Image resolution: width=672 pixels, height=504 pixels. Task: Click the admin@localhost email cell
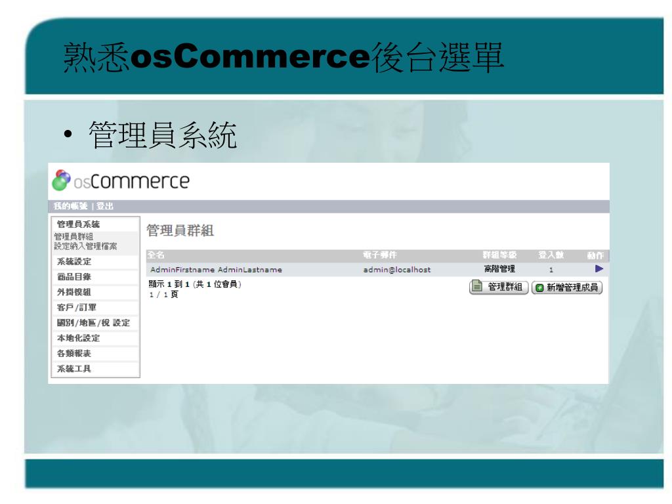coord(397,270)
